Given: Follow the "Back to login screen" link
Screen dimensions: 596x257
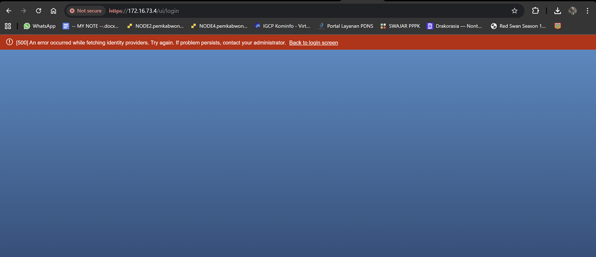Looking at the screenshot, I should 313,43.
